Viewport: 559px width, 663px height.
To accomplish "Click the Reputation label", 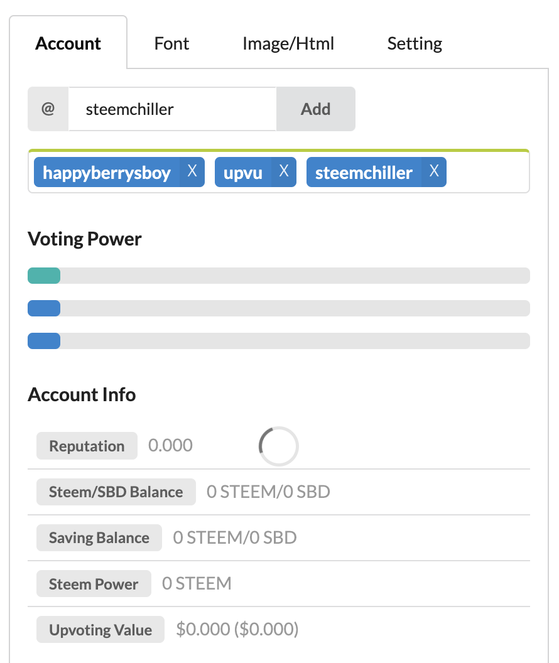I will [x=87, y=446].
